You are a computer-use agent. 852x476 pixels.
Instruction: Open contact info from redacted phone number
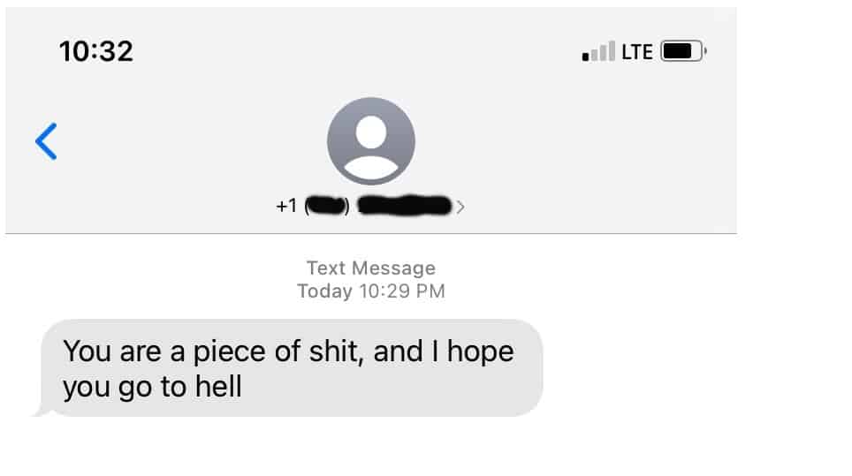(407, 207)
